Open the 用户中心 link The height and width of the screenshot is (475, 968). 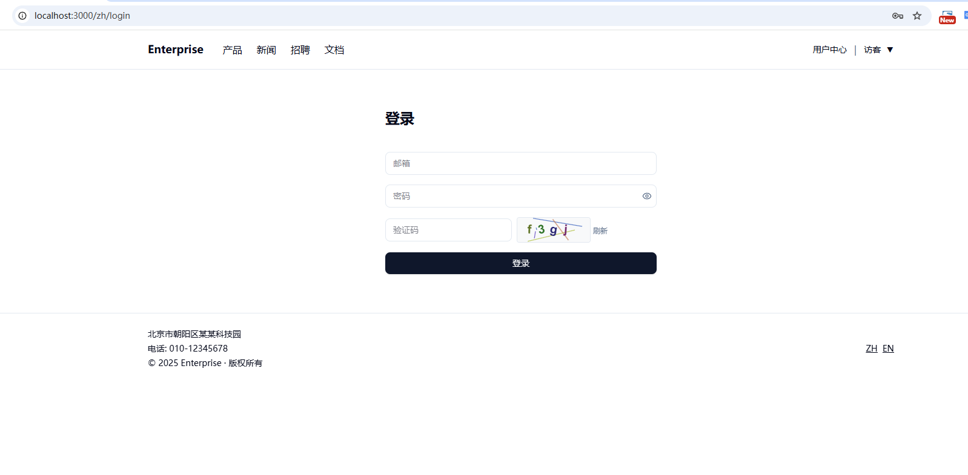830,50
